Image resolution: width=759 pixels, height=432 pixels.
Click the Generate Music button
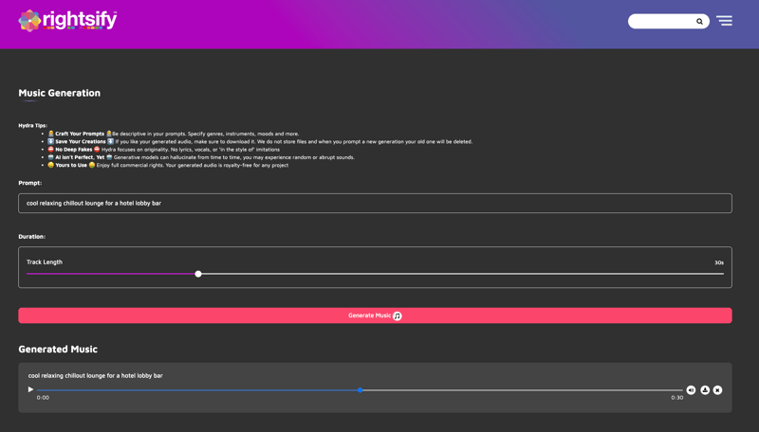(375, 315)
